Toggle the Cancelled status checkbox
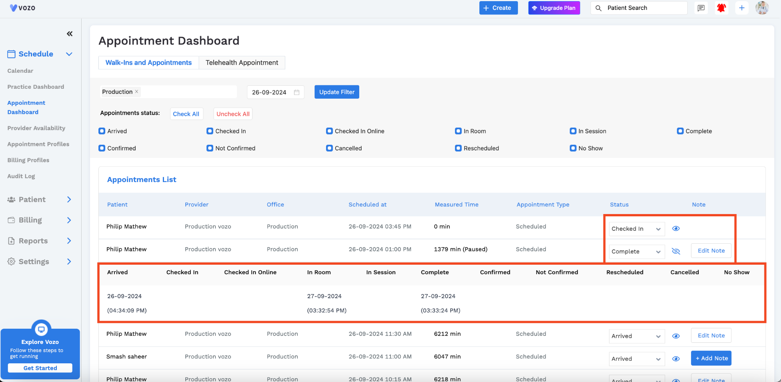Image resolution: width=781 pixels, height=382 pixels. (329, 148)
